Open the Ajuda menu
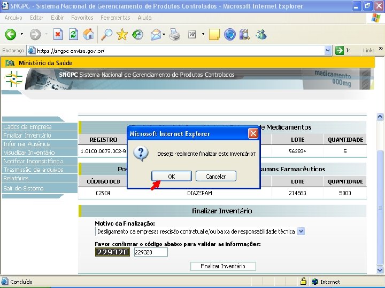The height and width of the screenshot is (288, 385). point(144,18)
